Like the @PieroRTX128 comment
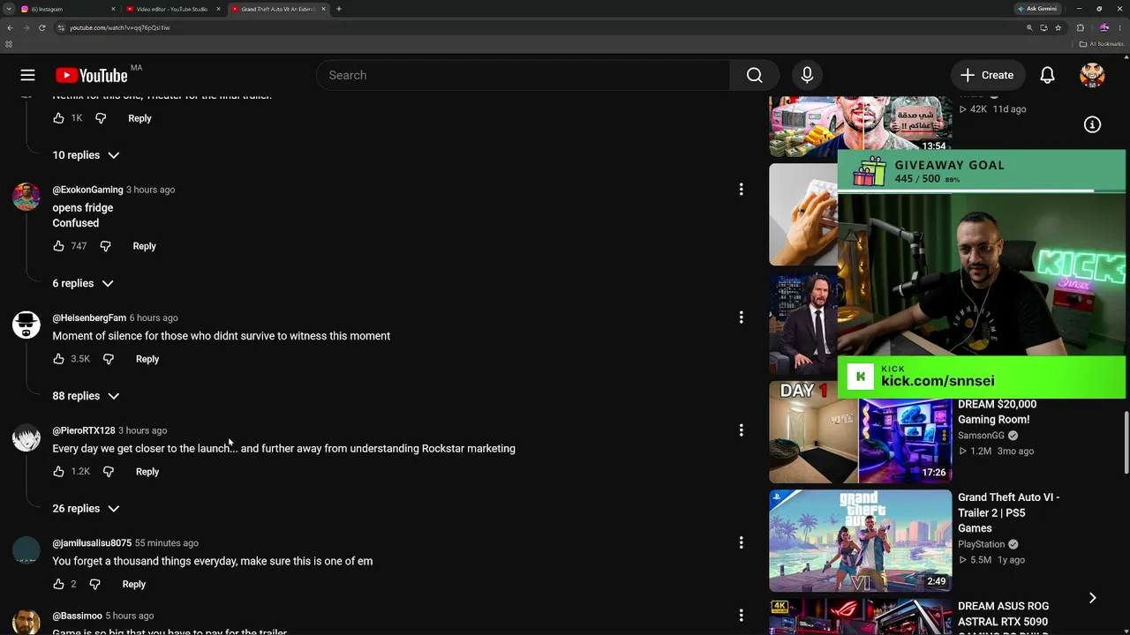Viewport: 1130px width, 635px height. (58, 472)
